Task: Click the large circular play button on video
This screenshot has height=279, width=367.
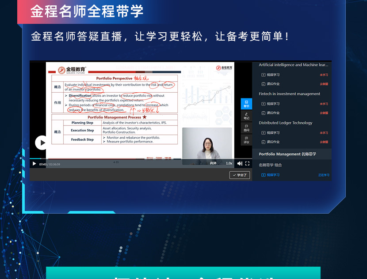Action: 42,143
